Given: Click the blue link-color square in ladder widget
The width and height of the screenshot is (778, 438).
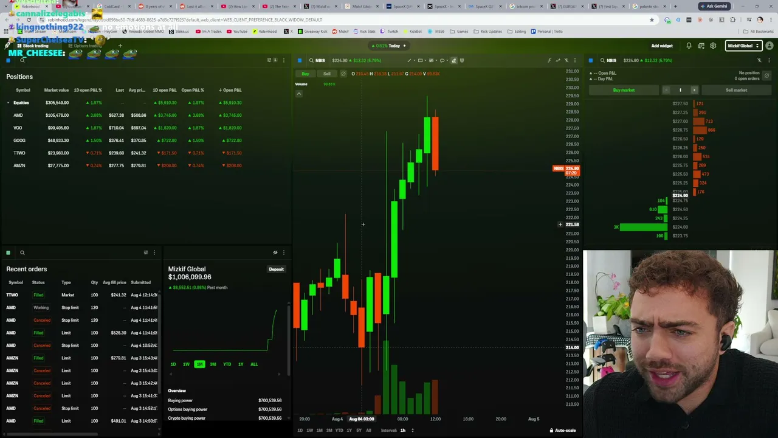Looking at the screenshot, I should pyautogui.click(x=590, y=60).
